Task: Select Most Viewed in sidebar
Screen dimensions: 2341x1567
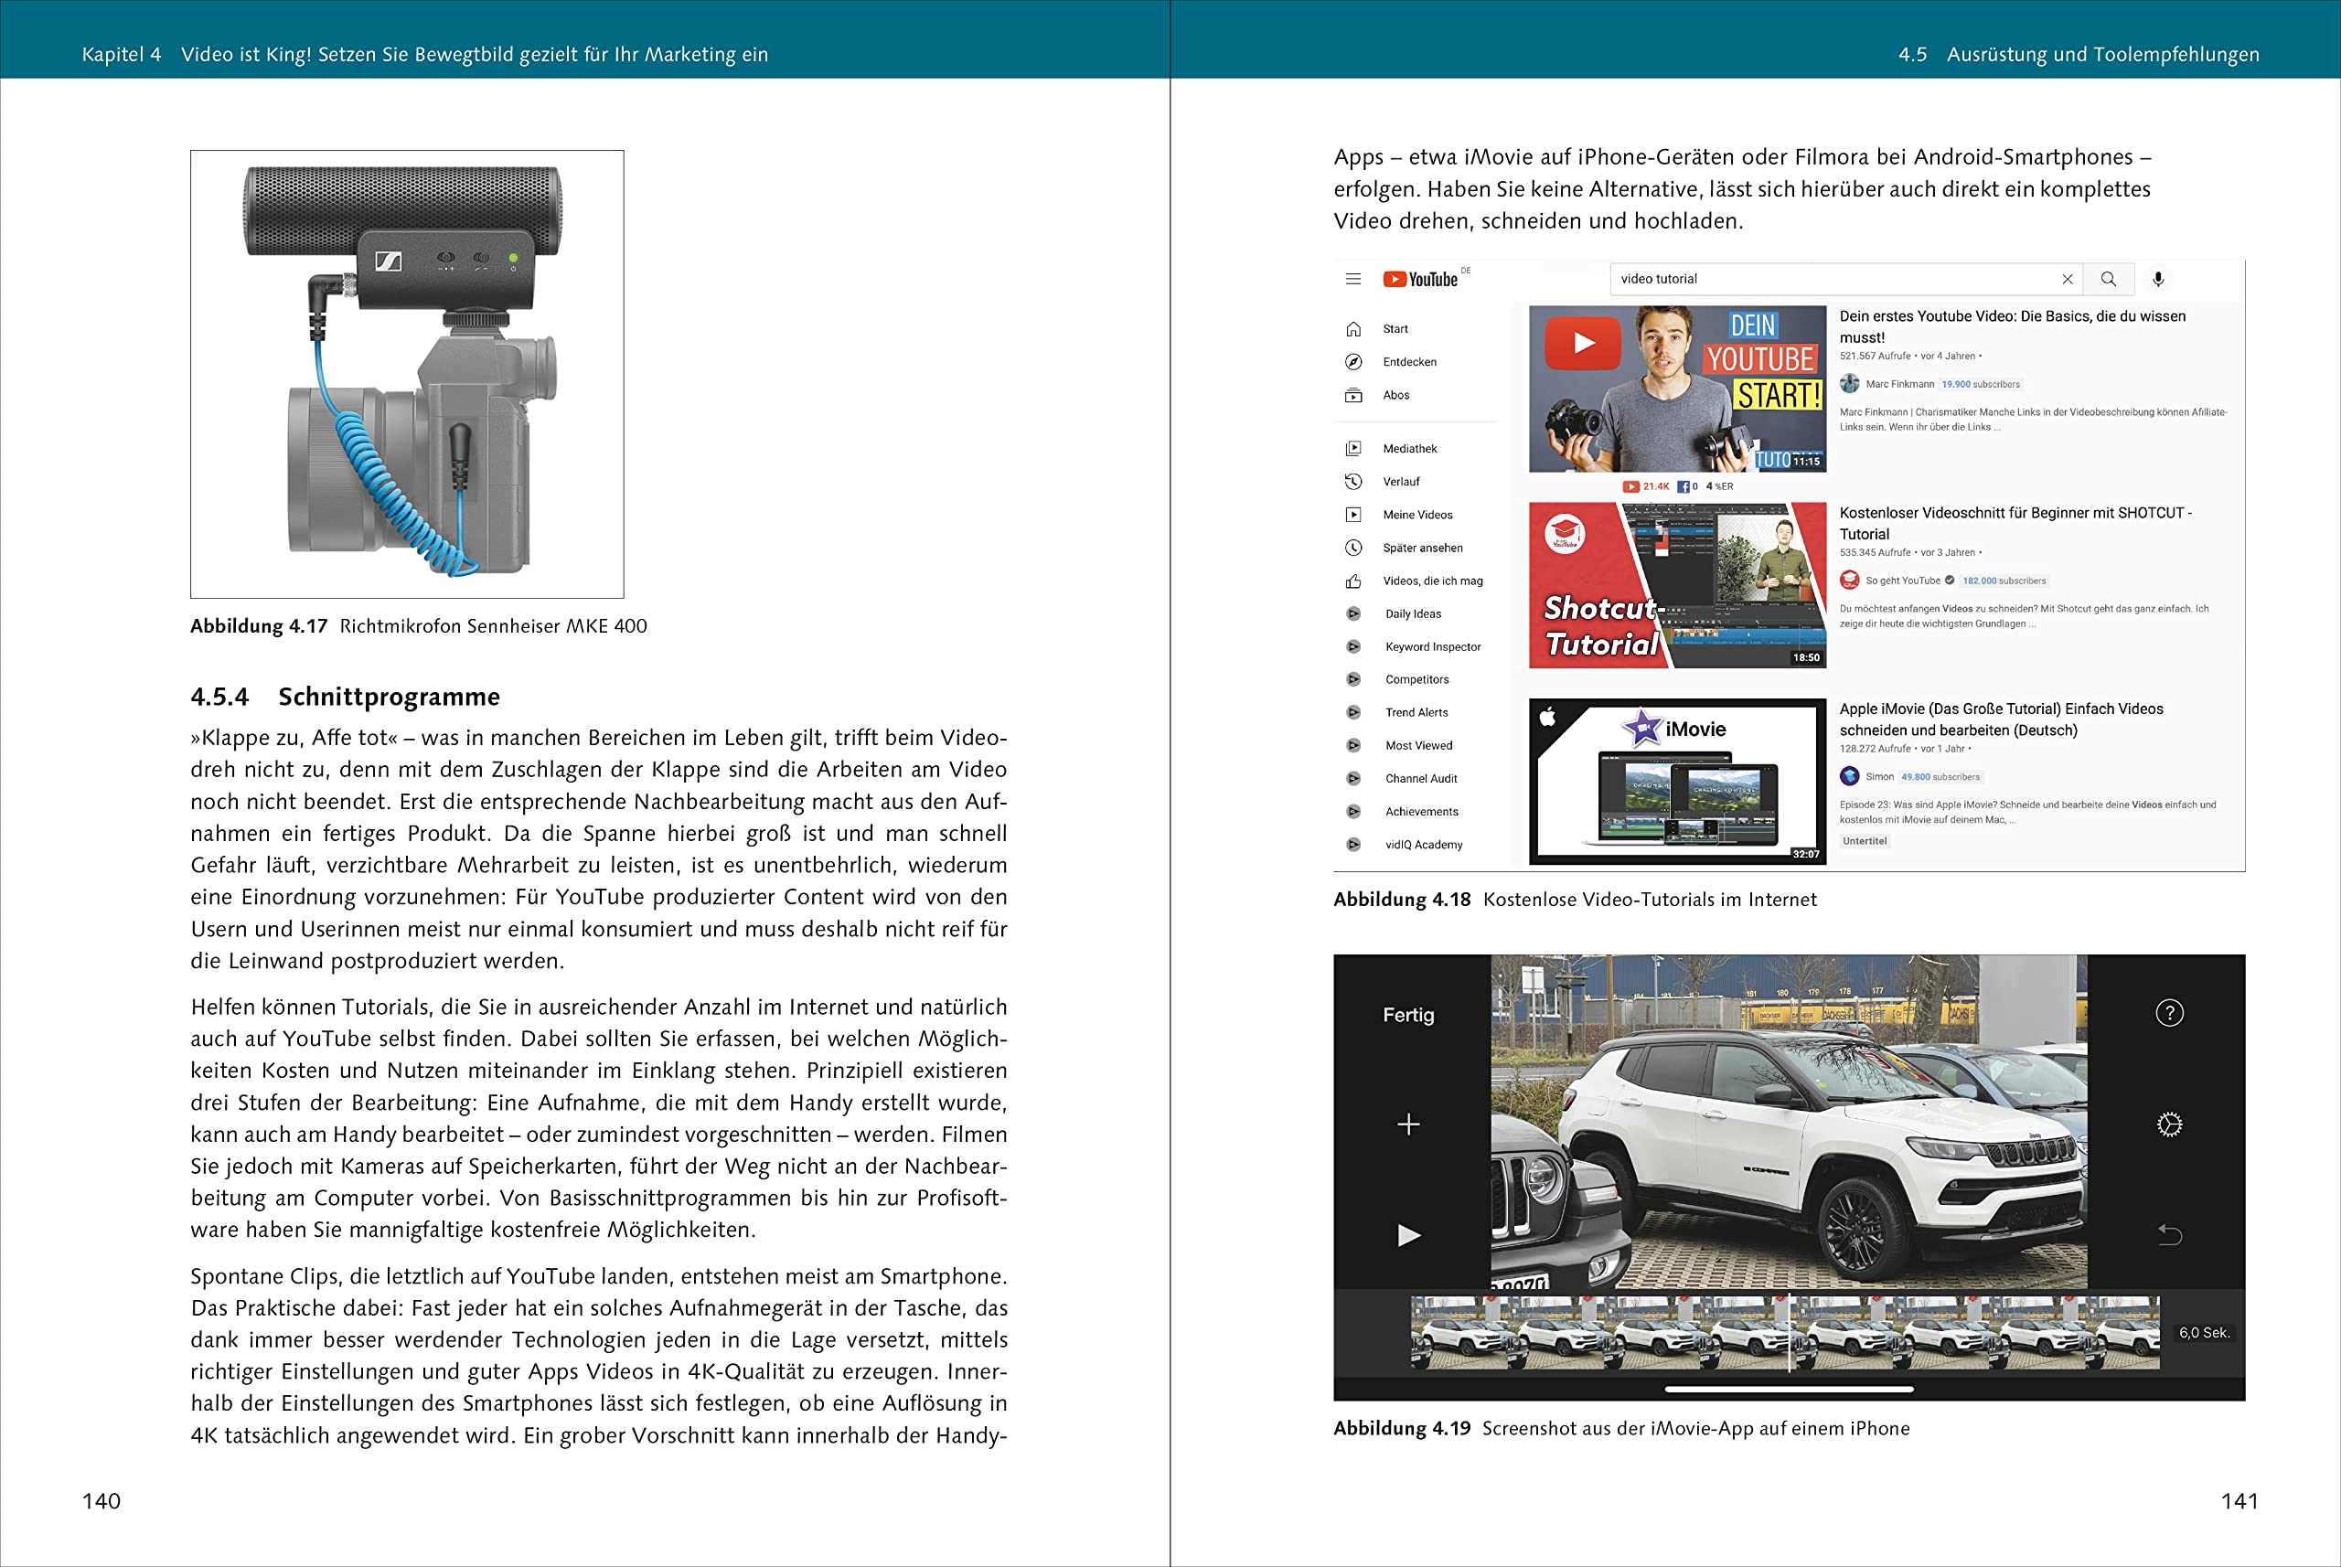Action: tap(1418, 745)
